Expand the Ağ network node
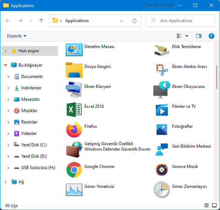Screen dimensions: 220x210 coord(5,182)
